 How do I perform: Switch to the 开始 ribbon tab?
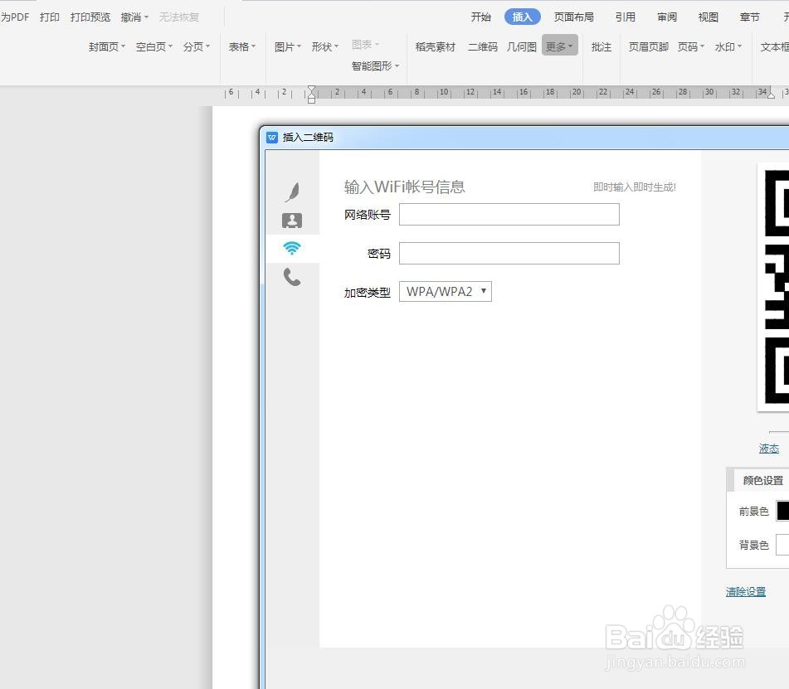[x=481, y=17]
